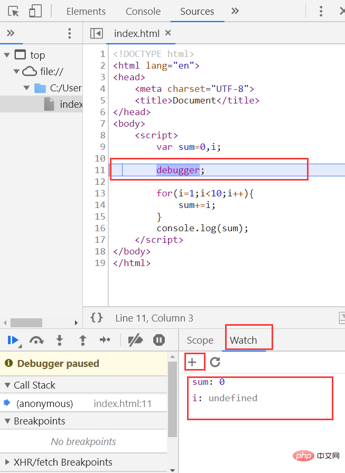Image resolution: width=345 pixels, height=473 pixels.
Task: Click the for loop code on line 13
Action: click(x=205, y=193)
